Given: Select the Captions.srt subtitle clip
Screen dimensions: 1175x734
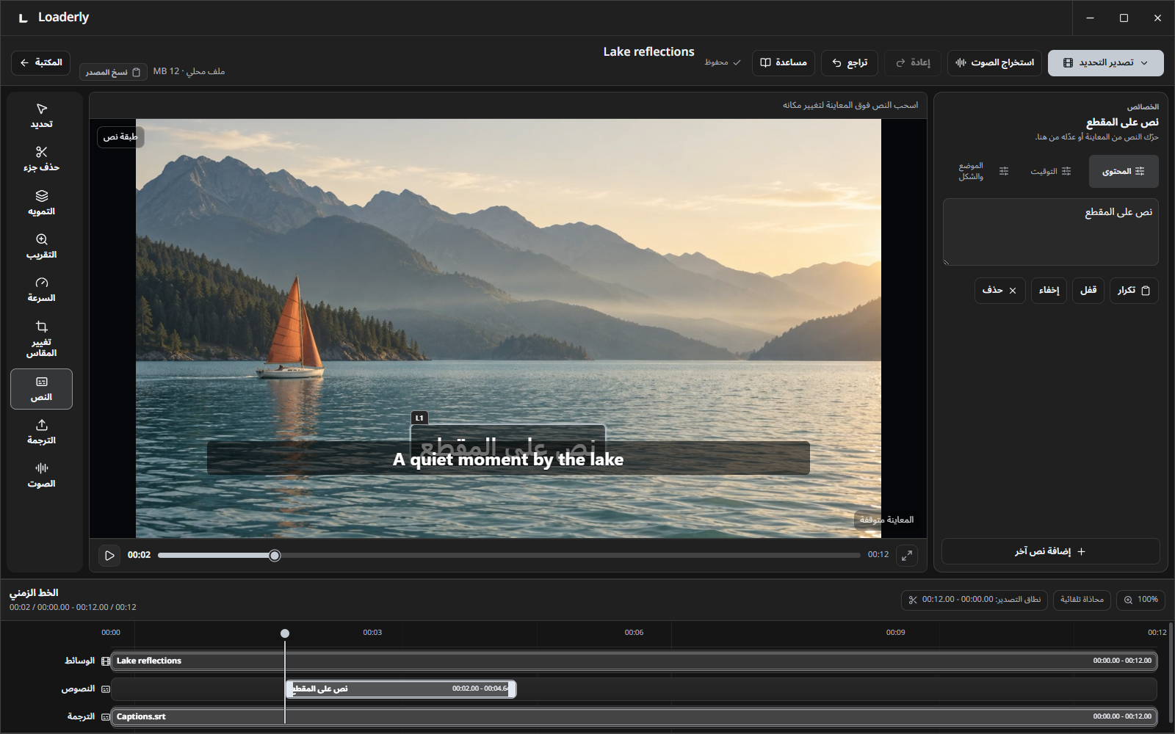Looking at the screenshot, I should pos(634,717).
